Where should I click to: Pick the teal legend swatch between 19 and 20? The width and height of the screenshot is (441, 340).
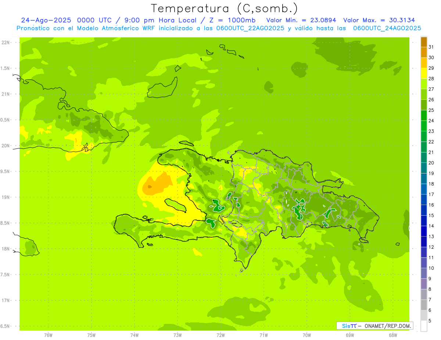click(424, 168)
